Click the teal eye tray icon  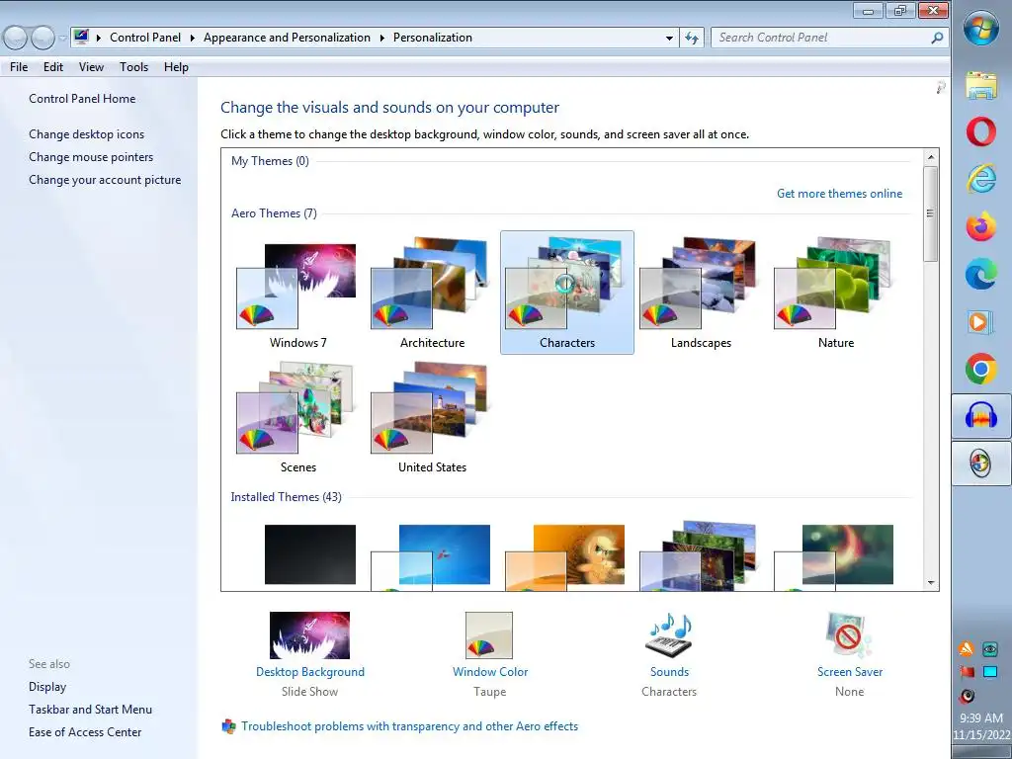point(990,648)
